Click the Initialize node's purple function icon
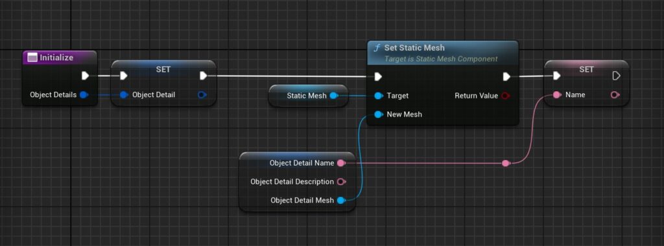Viewport: 664px width, 246px height. (32, 58)
